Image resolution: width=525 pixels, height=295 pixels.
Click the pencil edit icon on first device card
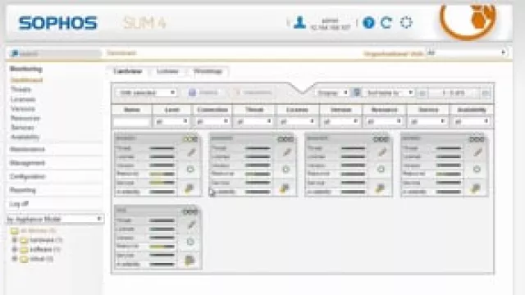tap(191, 152)
